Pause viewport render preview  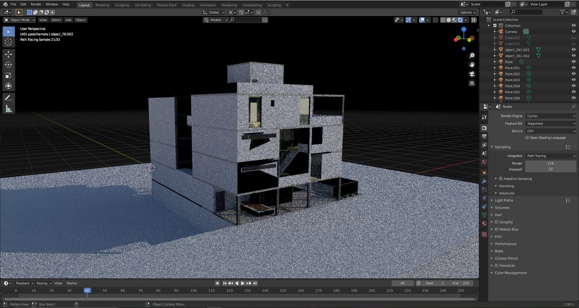[x=474, y=20]
